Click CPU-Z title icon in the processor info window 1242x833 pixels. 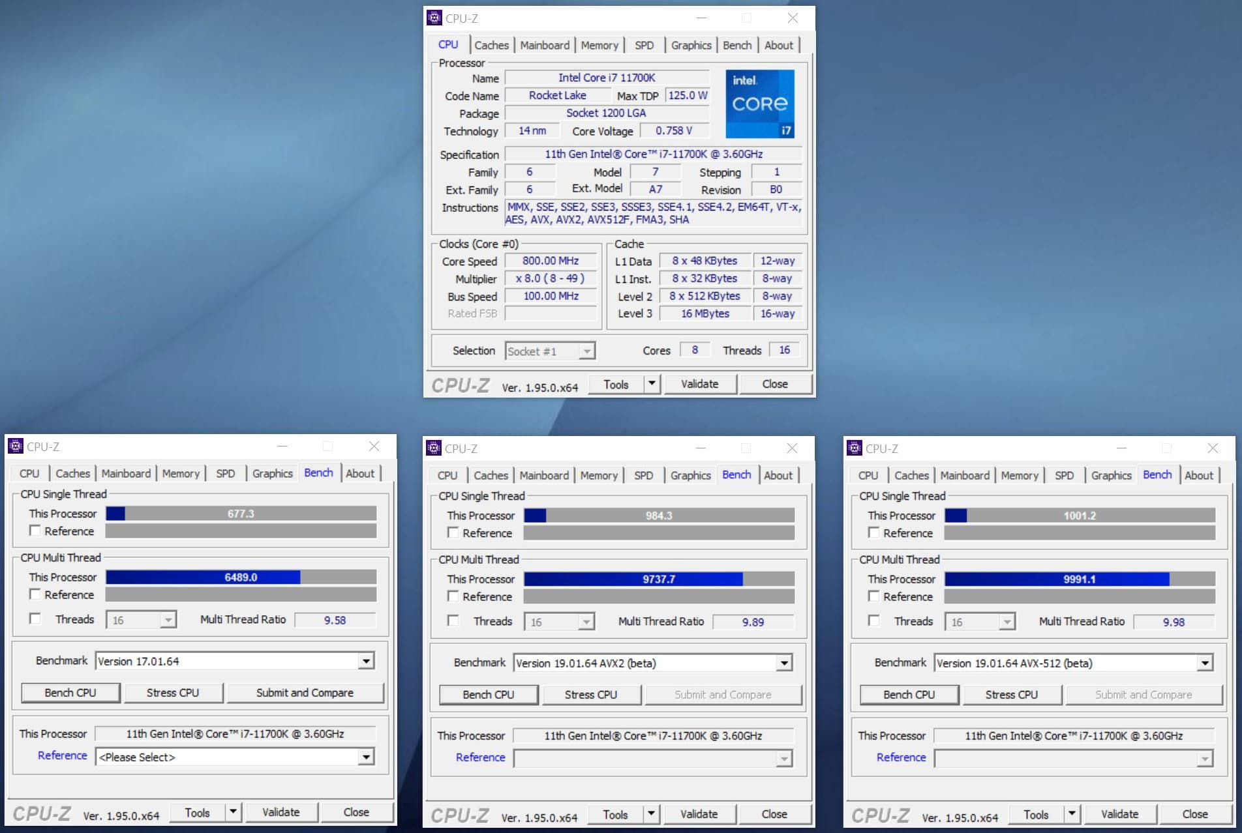pos(434,18)
